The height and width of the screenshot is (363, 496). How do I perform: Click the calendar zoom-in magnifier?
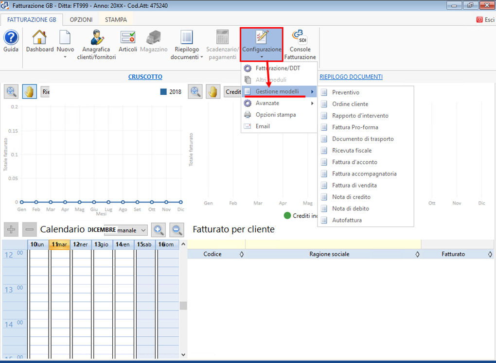coord(159,230)
